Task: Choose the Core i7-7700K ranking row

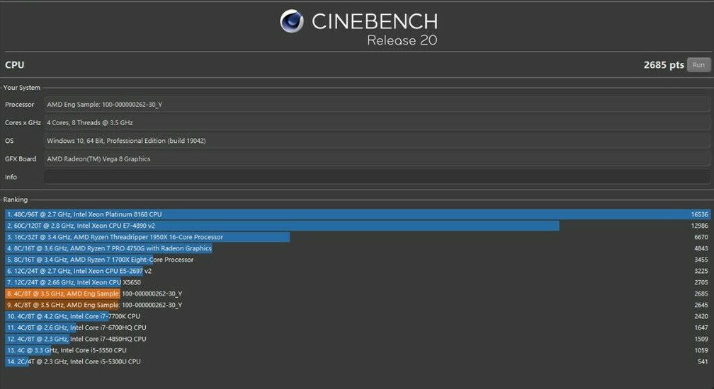Action: point(358,316)
